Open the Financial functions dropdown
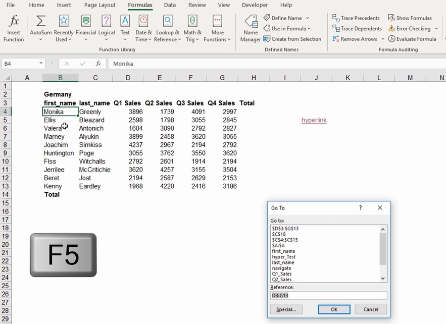The width and height of the screenshot is (446, 324). 86,28
